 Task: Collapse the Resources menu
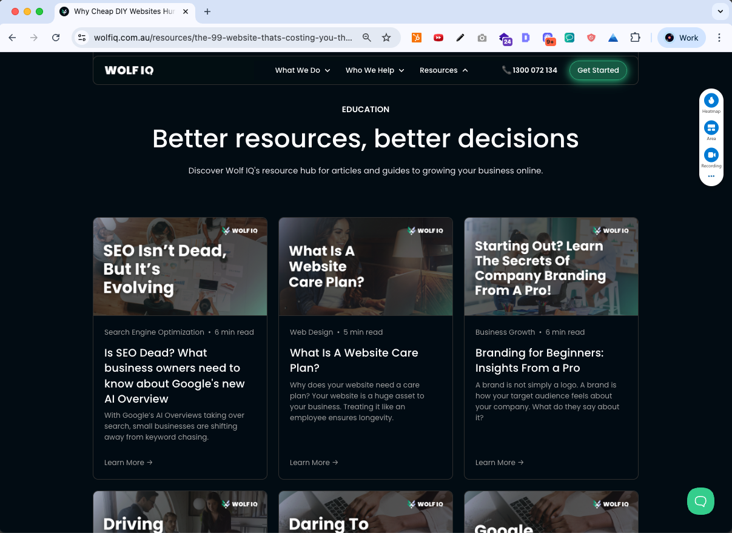pos(443,70)
